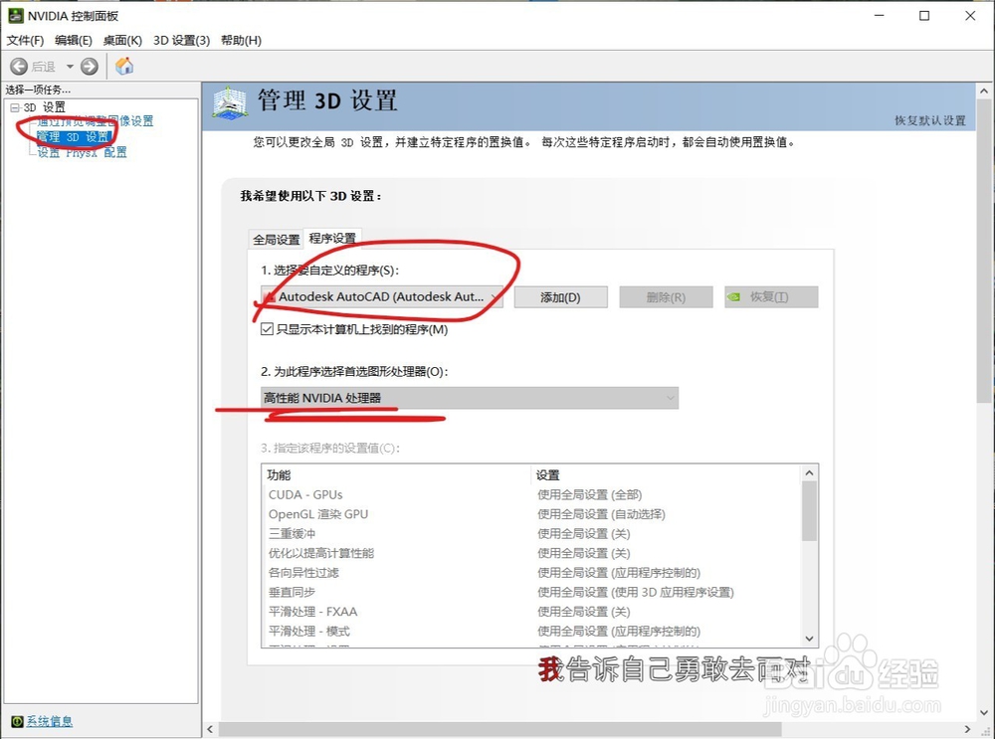This screenshot has height=739, width=995.
Task: Open the Home icon in toolbar
Action: (x=124, y=66)
